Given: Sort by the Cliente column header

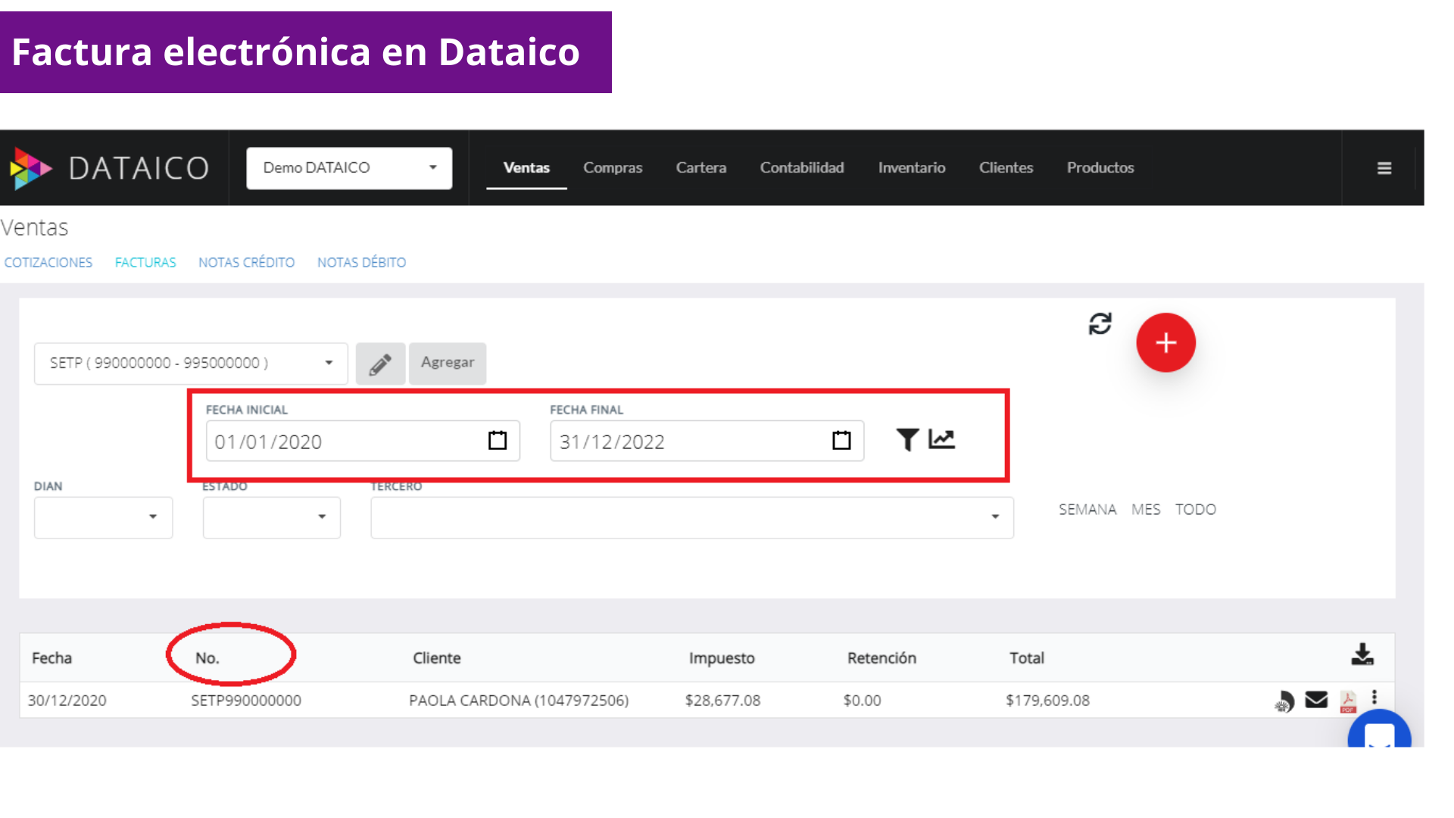Looking at the screenshot, I should 437,658.
